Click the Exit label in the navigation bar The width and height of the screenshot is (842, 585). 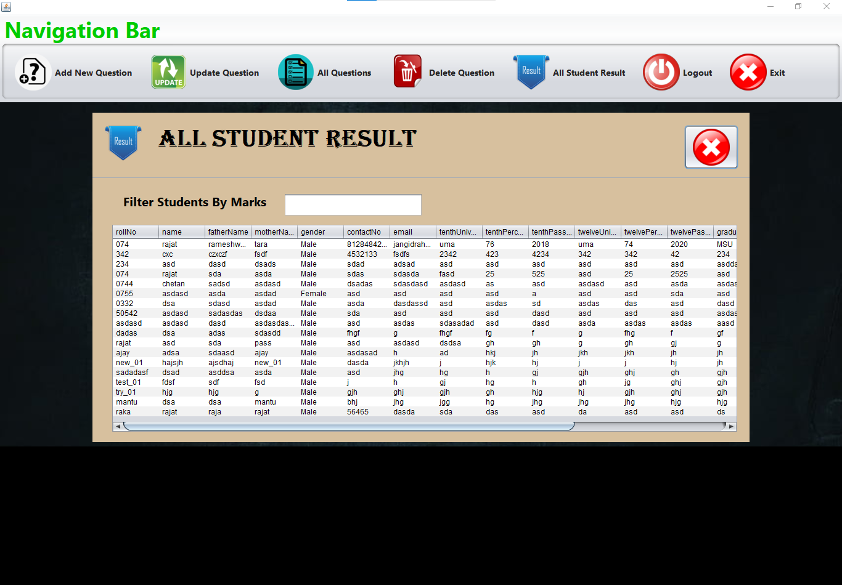point(777,73)
